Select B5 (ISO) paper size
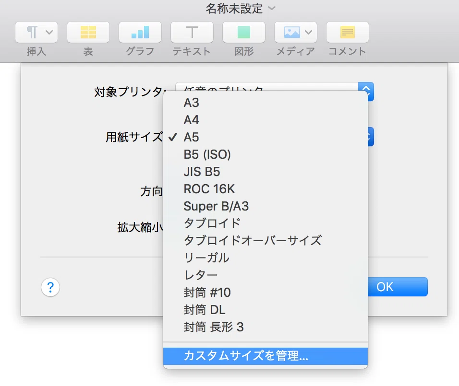459x386 pixels. 265,154
